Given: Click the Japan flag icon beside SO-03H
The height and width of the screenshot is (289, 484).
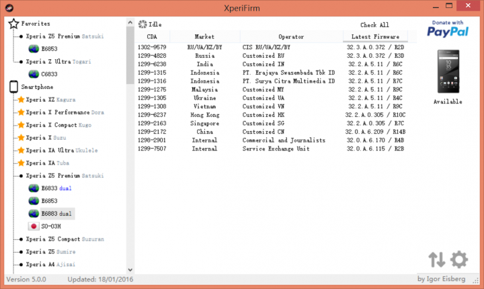Looking at the screenshot, I should point(34,226).
